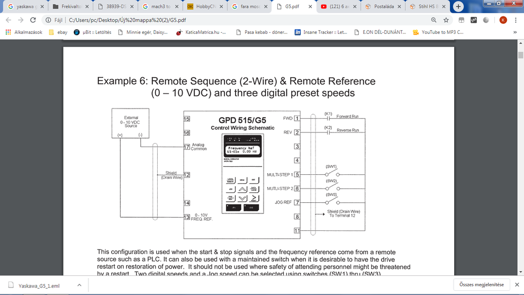524x295 pixels.
Task: Reload the G5.pdf page
Action: click(x=33, y=20)
